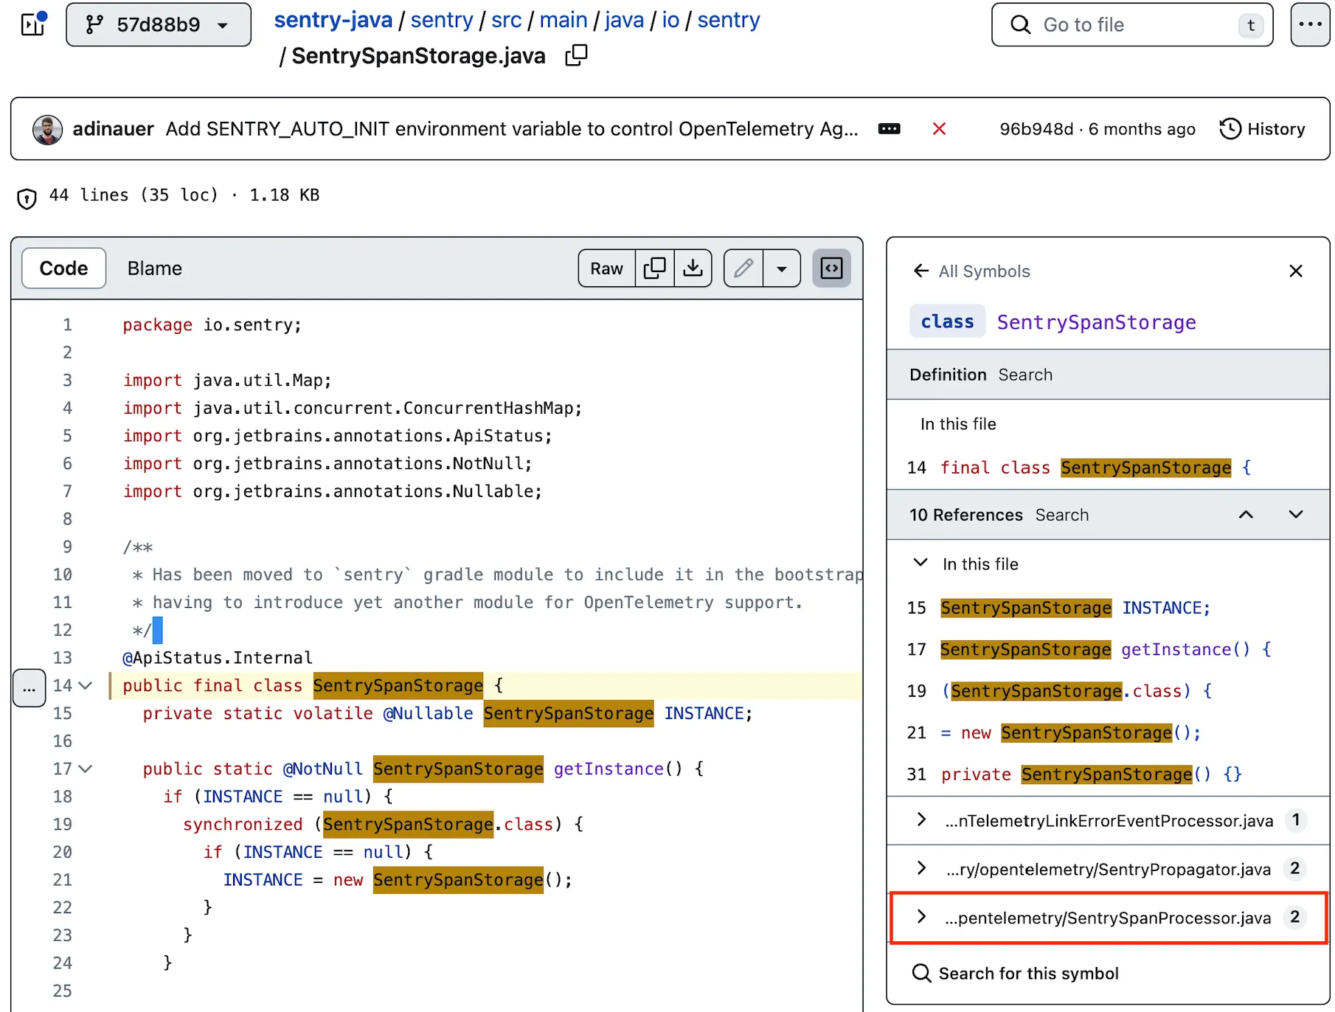
Task: Select the Code tab
Action: (x=63, y=268)
